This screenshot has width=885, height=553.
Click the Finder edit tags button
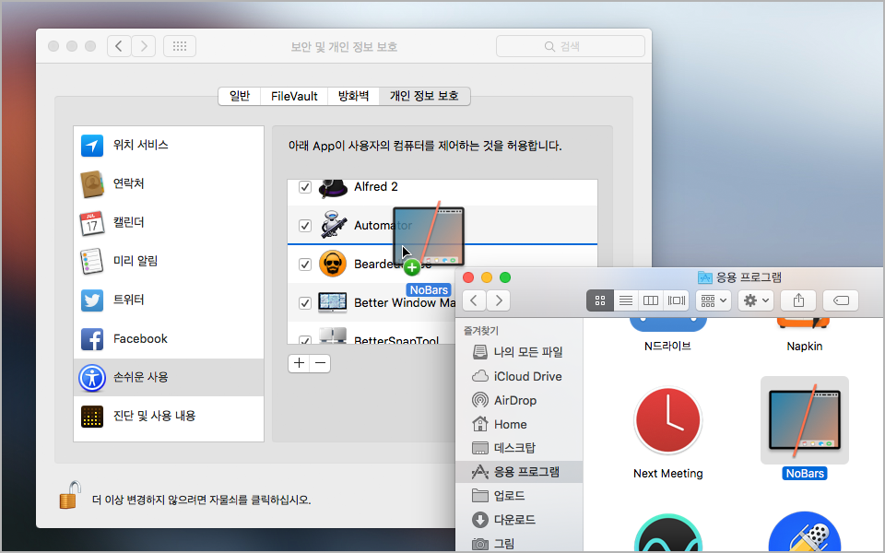[841, 300]
